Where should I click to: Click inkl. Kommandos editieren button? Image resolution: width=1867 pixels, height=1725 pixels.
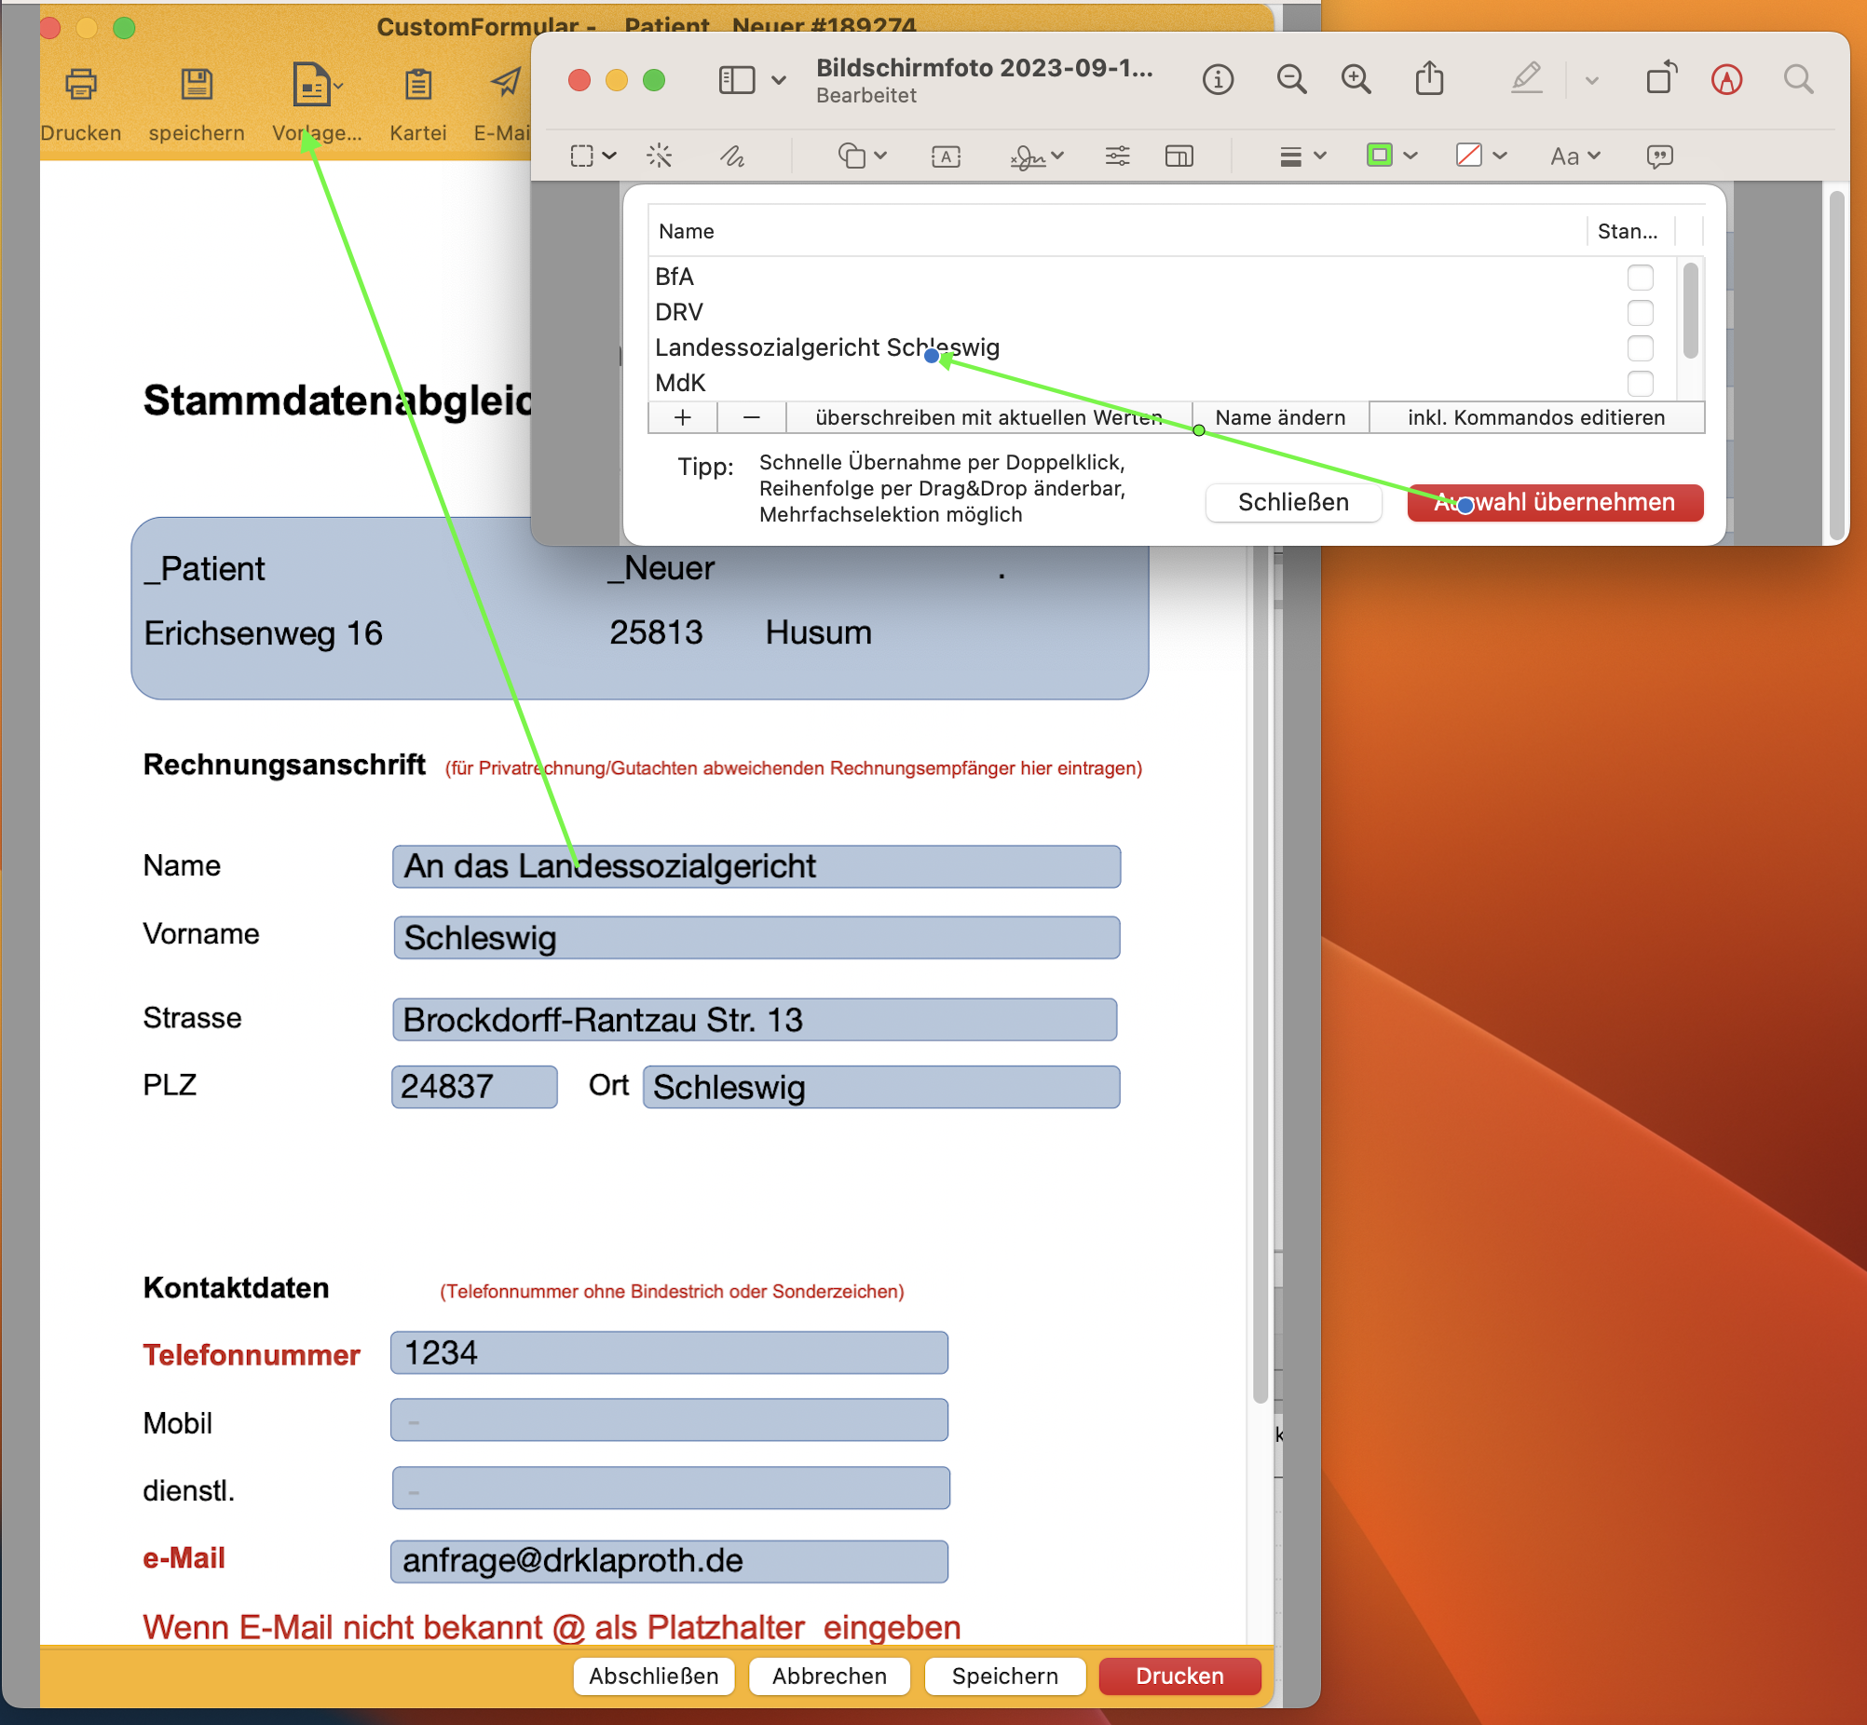pos(1536,417)
